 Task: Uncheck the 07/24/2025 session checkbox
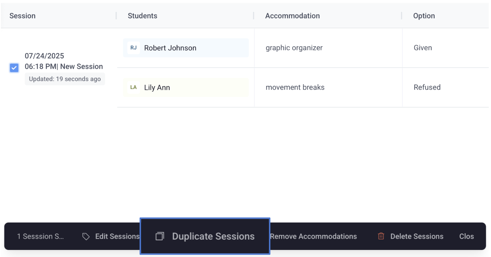click(14, 68)
